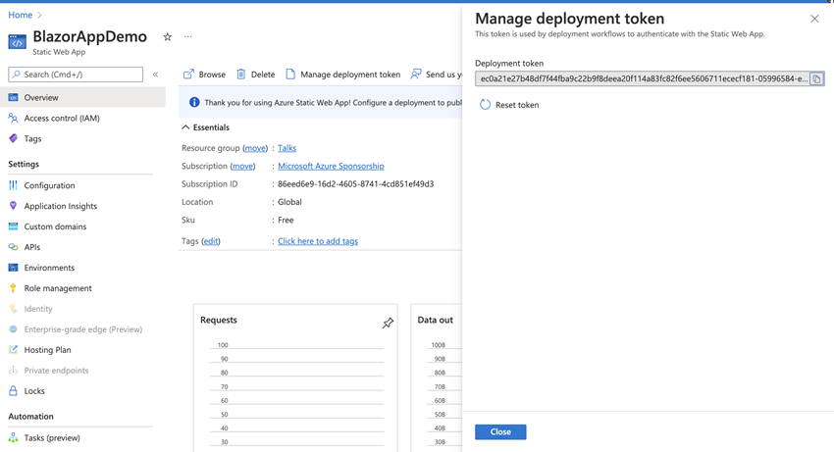Viewport: 834px width, 452px height.
Task: Click the APIs cloud icon
Action: click(14, 247)
